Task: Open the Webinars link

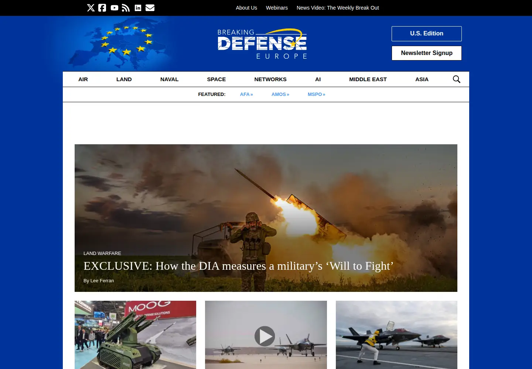Action: click(277, 8)
